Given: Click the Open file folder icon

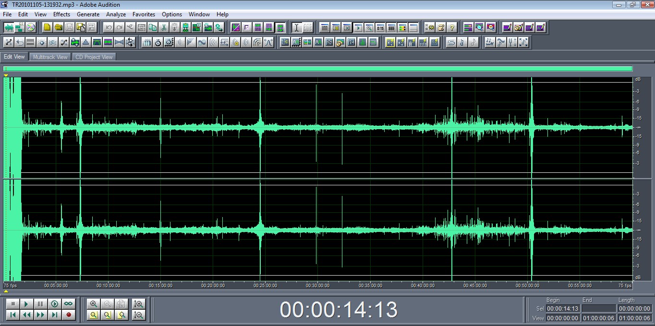Looking at the screenshot, I should pyautogui.click(x=59, y=27).
